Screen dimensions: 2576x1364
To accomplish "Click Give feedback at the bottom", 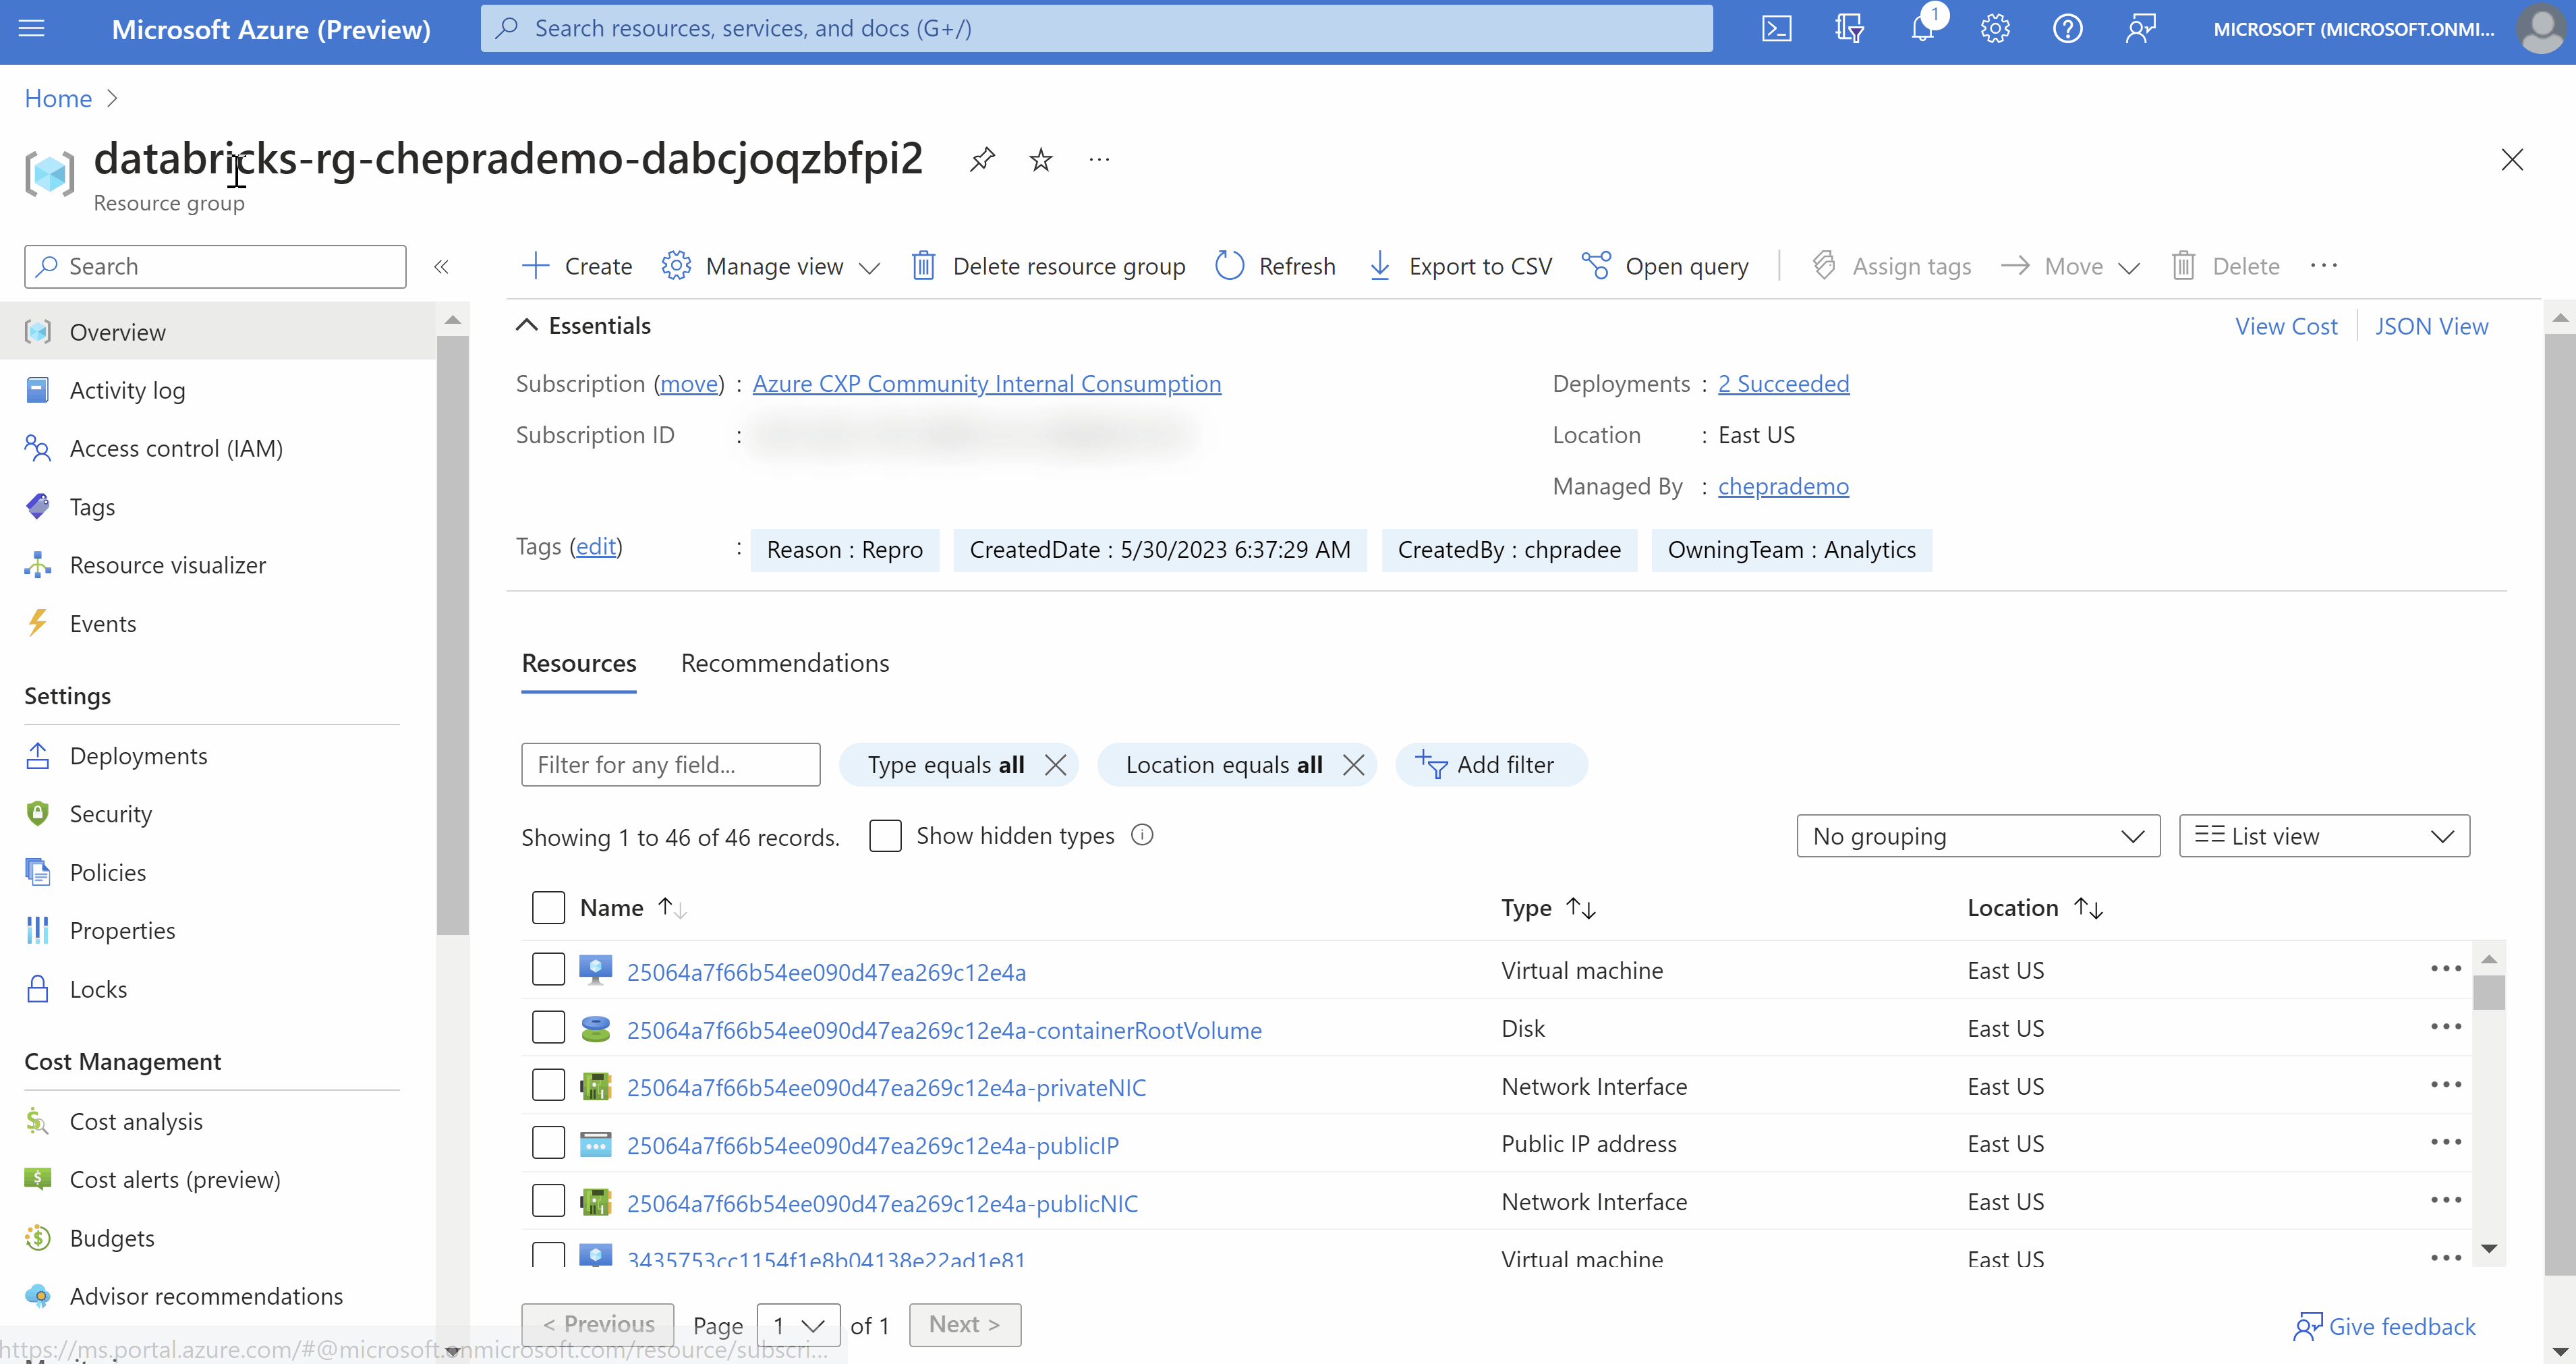I will 2385,1328.
